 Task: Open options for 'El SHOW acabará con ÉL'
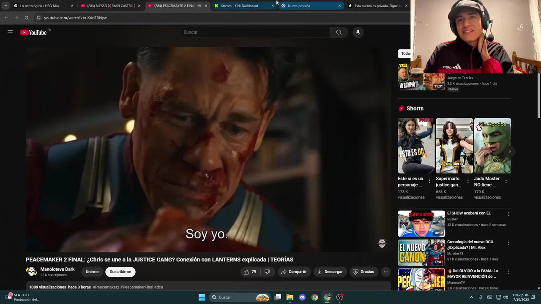[509, 214]
